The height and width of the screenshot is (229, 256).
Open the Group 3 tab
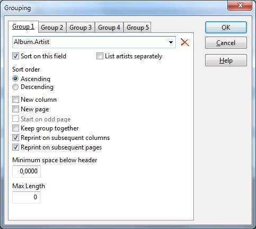click(81, 28)
